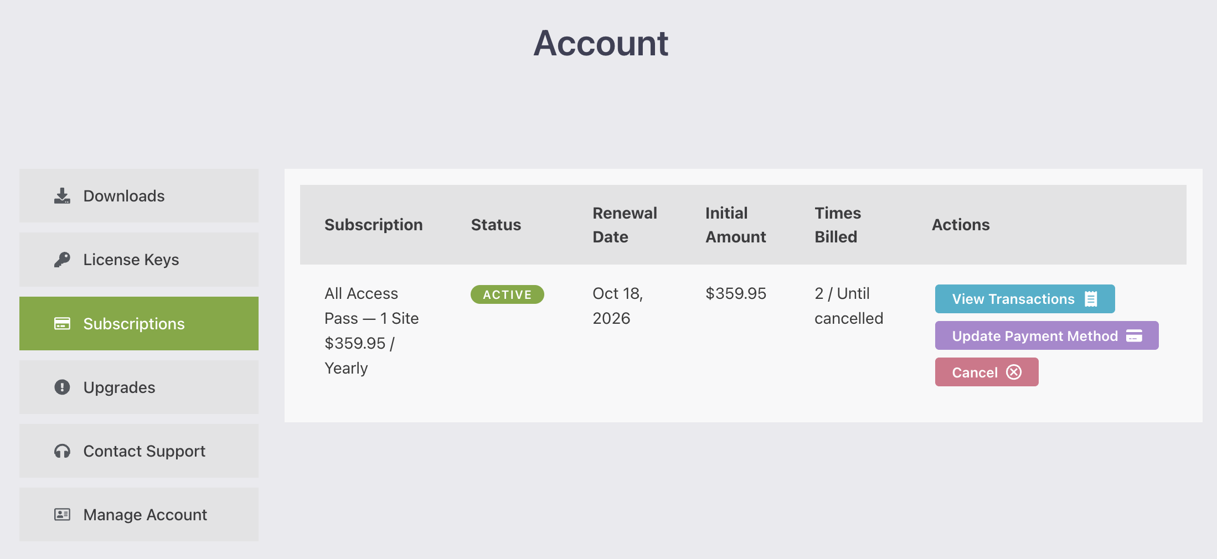Cancel the All Access Pass subscription
The image size is (1217, 559).
coord(976,372)
